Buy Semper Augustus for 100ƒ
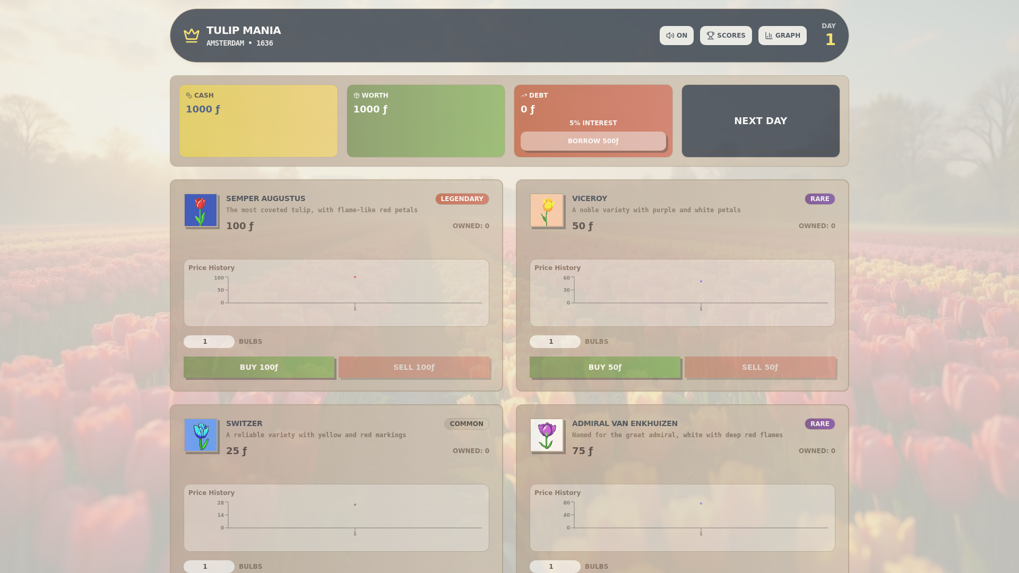 (x=258, y=367)
